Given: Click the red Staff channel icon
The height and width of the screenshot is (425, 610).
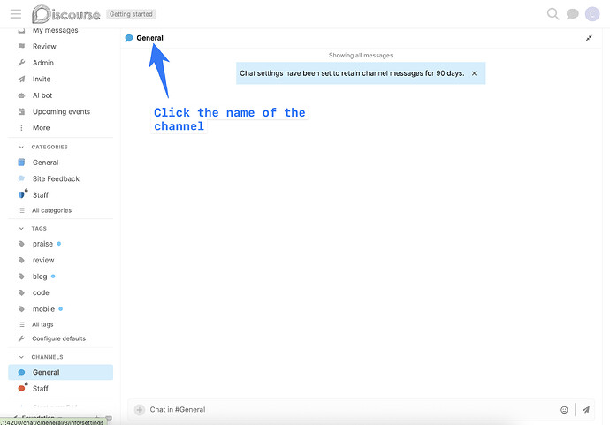Looking at the screenshot, I should pos(22,388).
